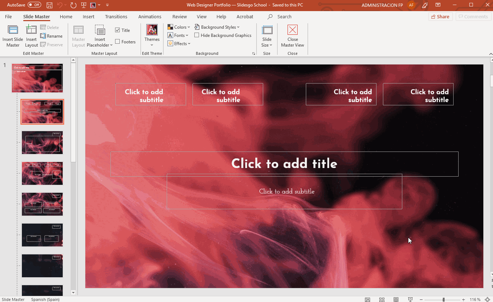493x302 pixels.
Task: Open the File menu
Action: (x=8, y=17)
